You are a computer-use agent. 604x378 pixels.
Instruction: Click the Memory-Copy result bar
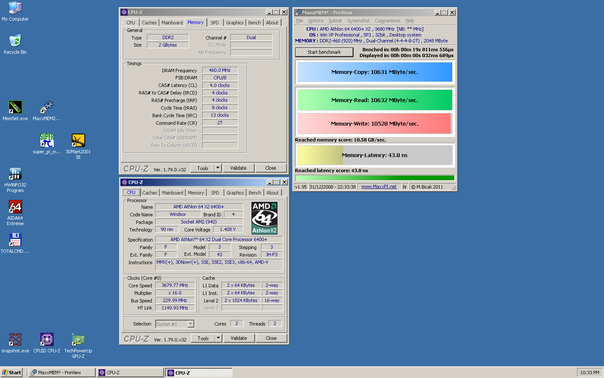[375, 72]
